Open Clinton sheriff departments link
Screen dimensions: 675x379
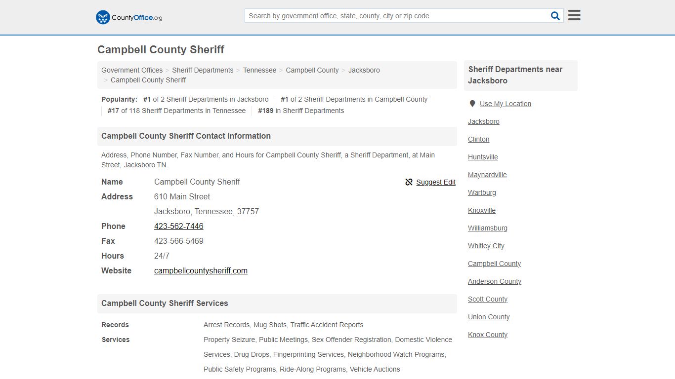tap(479, 139)
